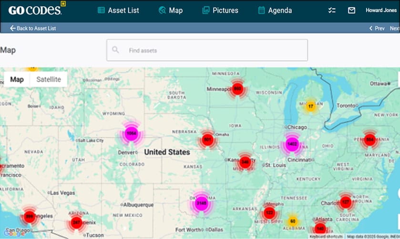Click the GoCodes logo
Screen dimensions: 400x239
tap(37, 10)
